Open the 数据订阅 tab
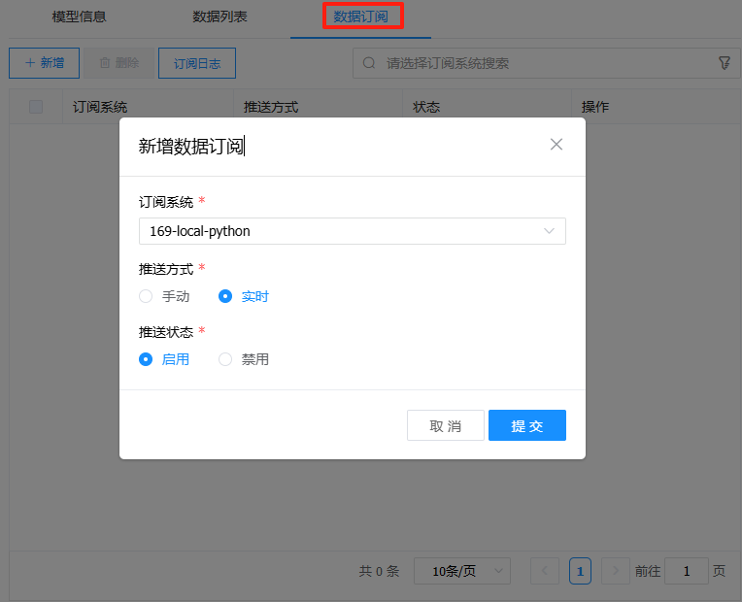 tap(361, 17)
